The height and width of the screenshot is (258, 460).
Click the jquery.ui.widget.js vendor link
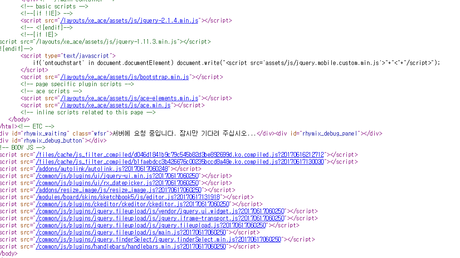160,211
